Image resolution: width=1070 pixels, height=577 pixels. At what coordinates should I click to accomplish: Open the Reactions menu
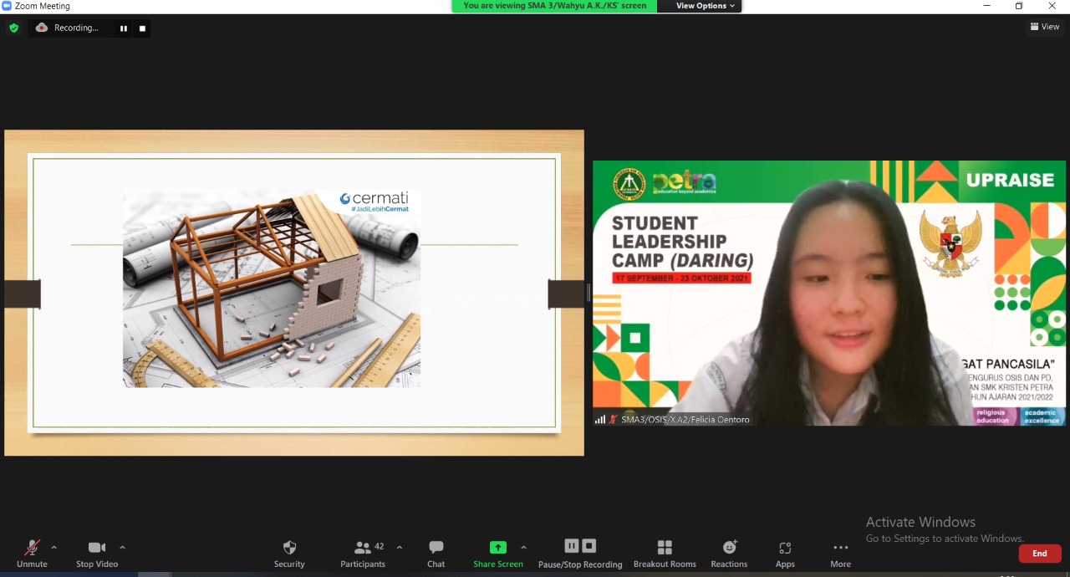(730, 554)
